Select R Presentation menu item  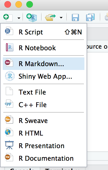(44, 146)
